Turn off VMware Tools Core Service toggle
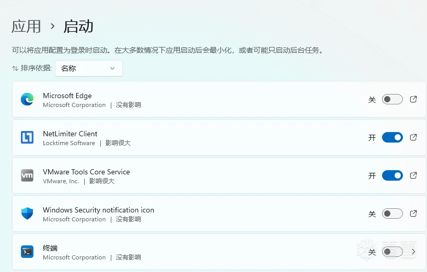 pyautogui.click(x=392, y=175)
